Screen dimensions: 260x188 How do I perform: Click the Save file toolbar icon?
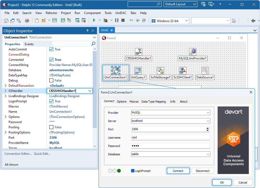tap(55, 20)
